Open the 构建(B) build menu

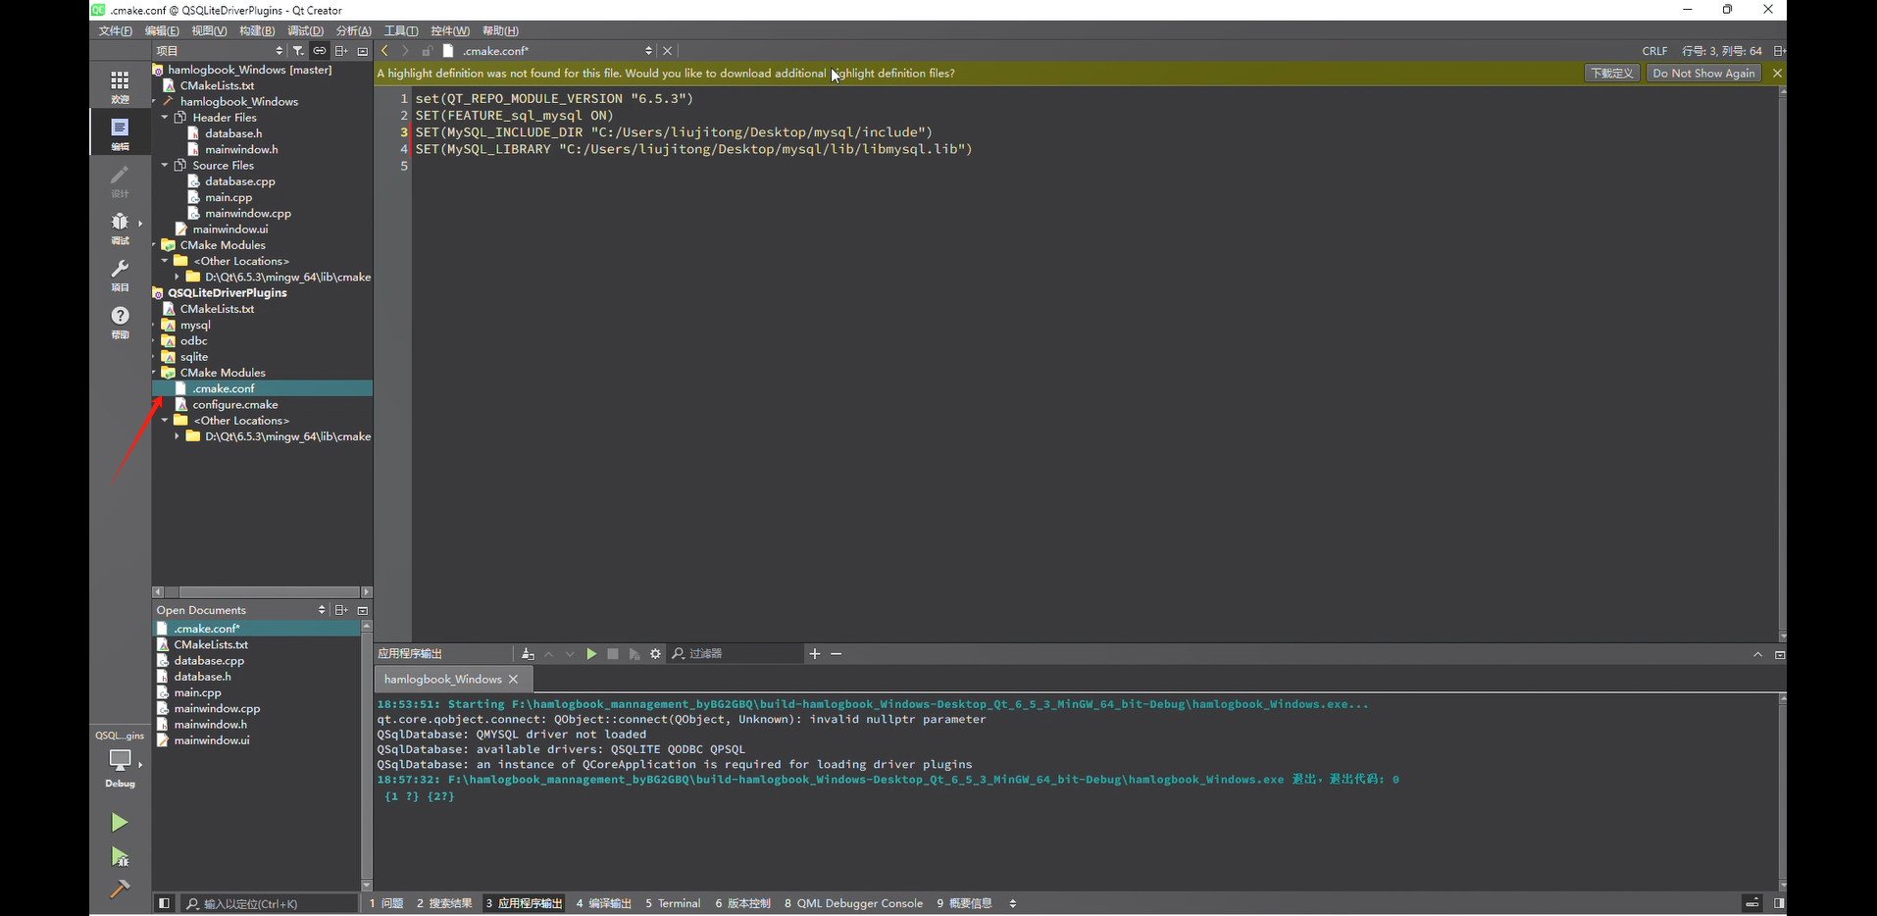click(x=257, y=30)
